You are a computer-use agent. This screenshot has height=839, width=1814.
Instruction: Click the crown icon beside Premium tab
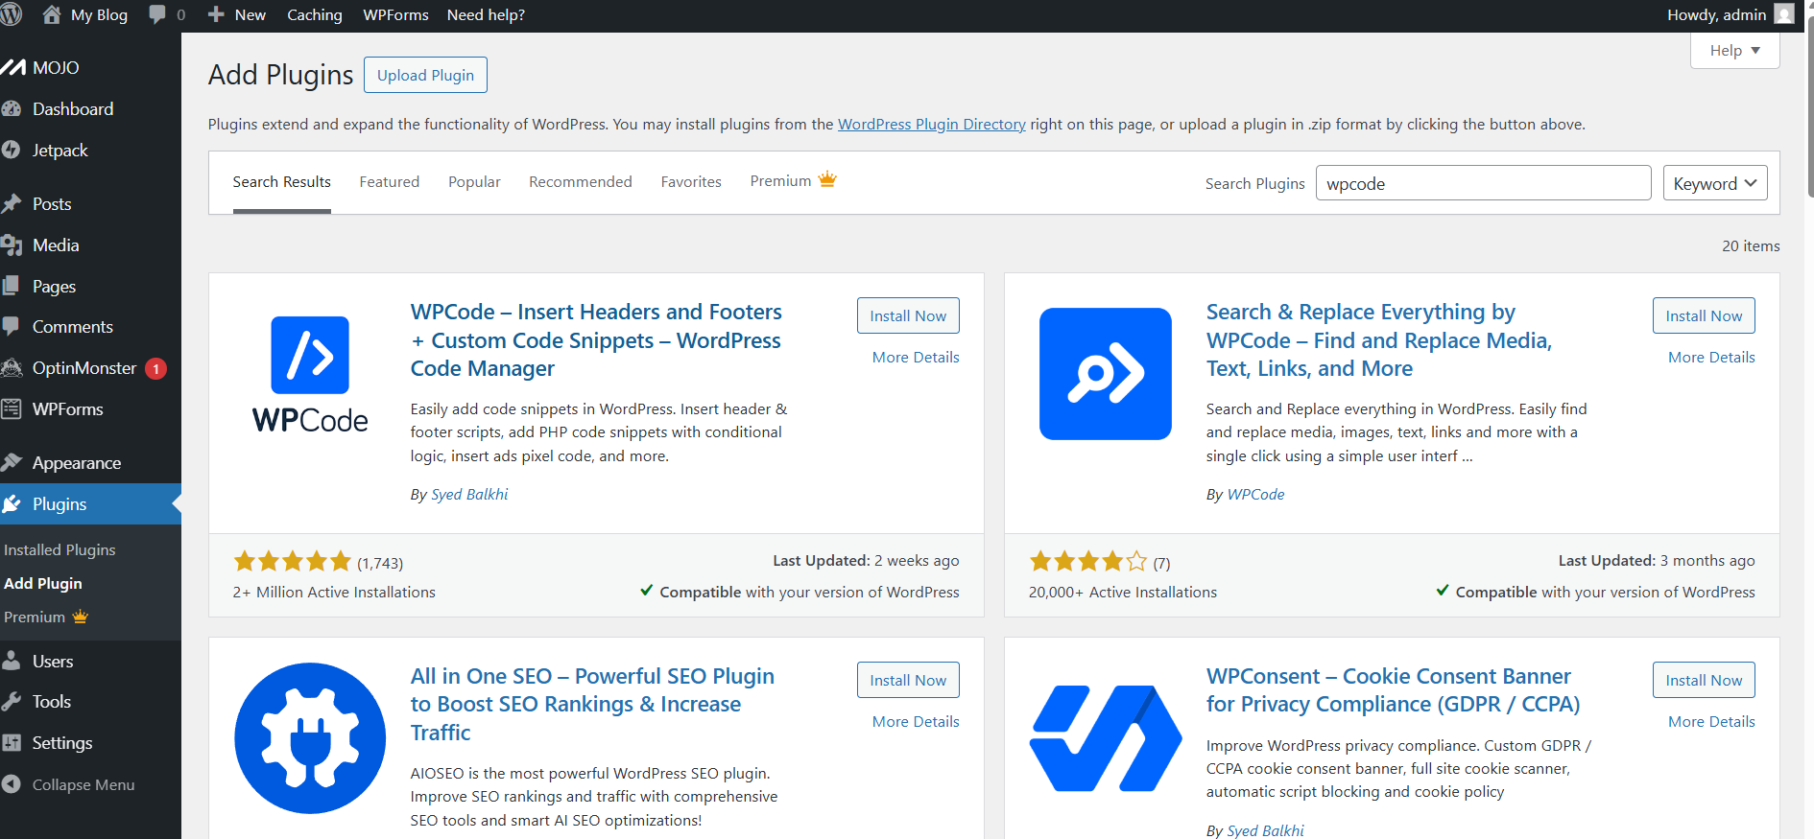point(827,179)
